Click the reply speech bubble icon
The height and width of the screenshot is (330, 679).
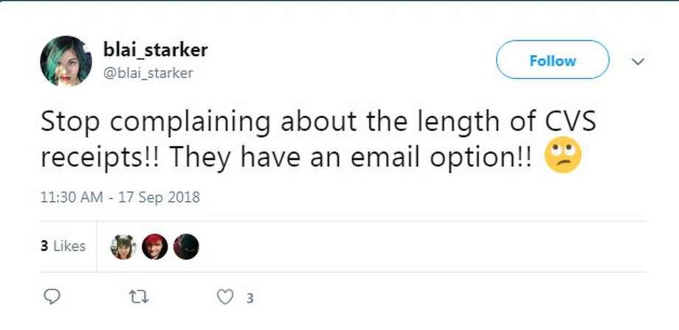coord(52,297)
